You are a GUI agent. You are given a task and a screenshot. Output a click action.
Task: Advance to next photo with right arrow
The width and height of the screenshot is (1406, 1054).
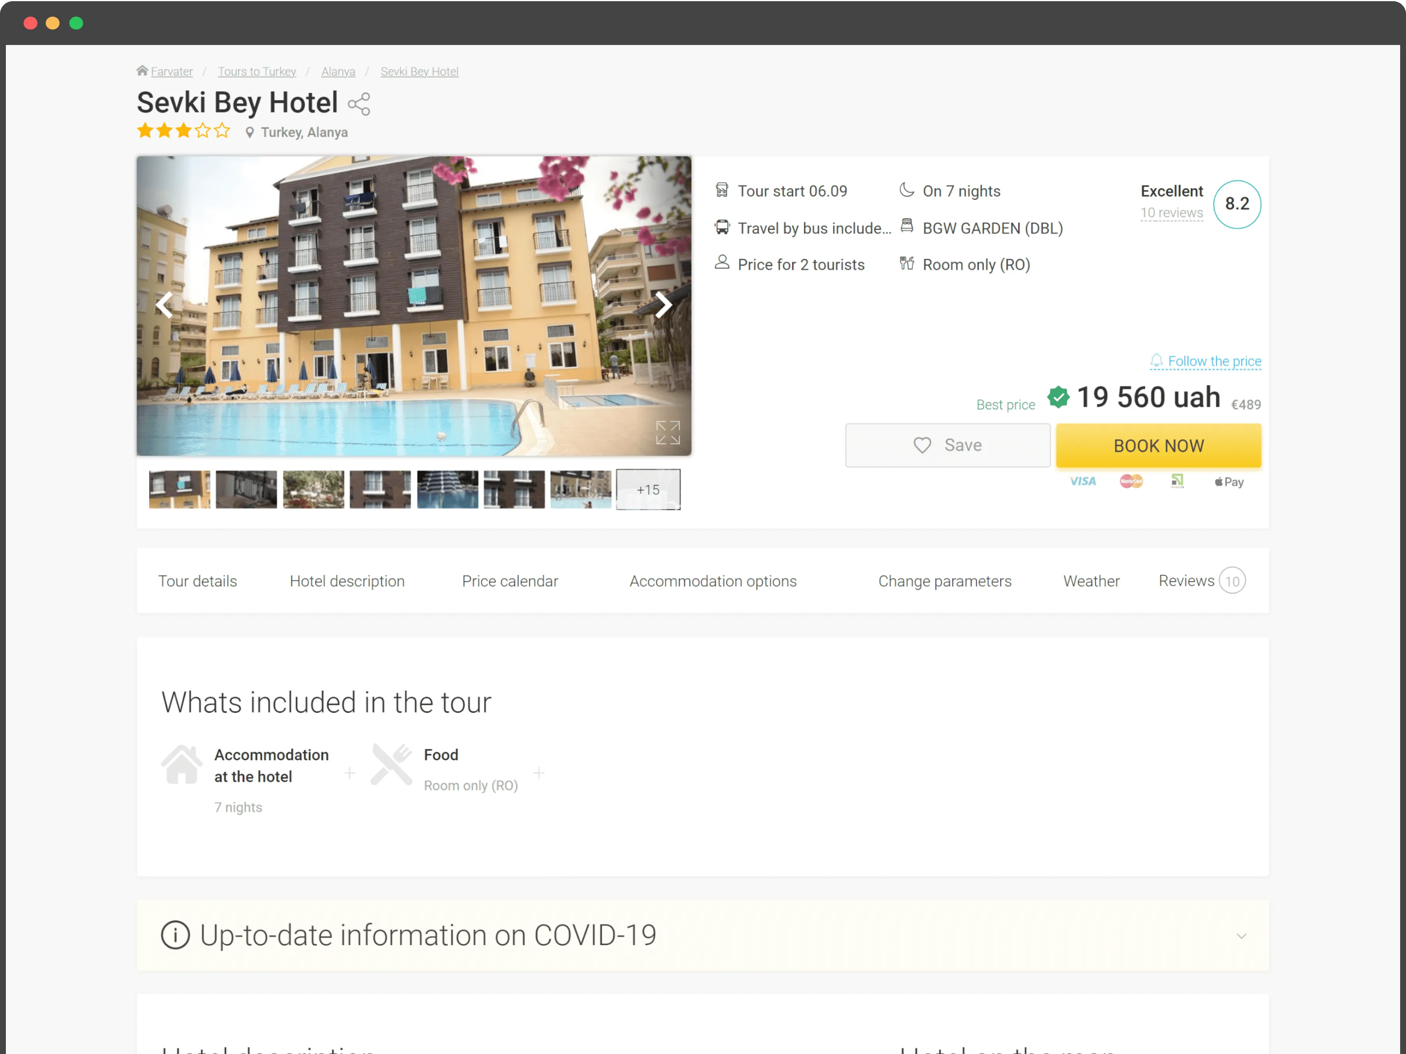(663, 305)
